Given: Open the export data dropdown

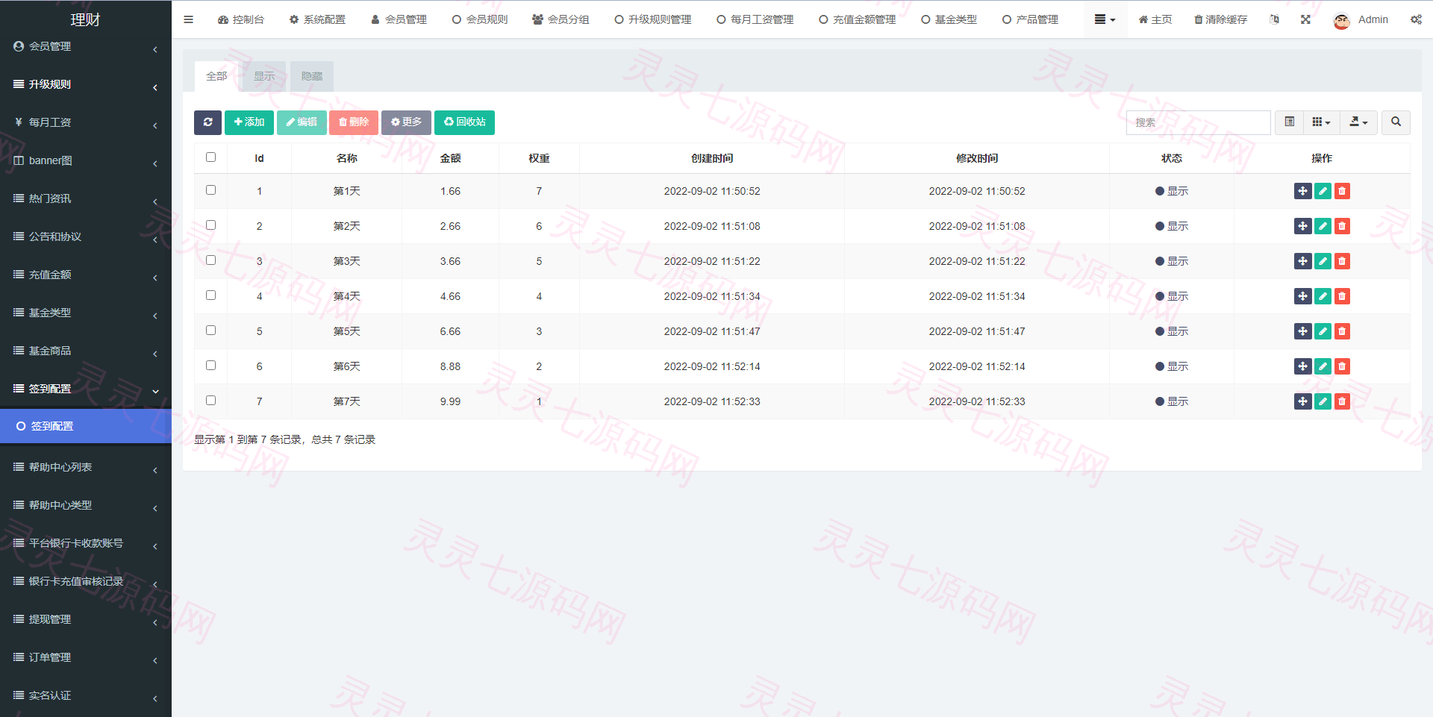Looking at the screenshot, I should coord(1358,122).
